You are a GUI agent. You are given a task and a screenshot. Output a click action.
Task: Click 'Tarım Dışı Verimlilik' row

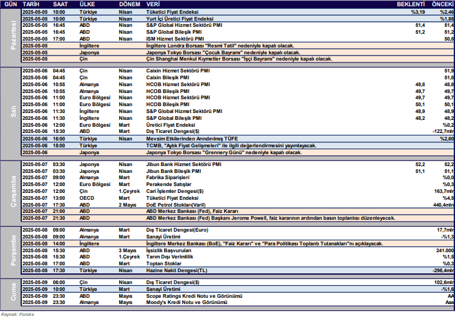click(238, 257)
